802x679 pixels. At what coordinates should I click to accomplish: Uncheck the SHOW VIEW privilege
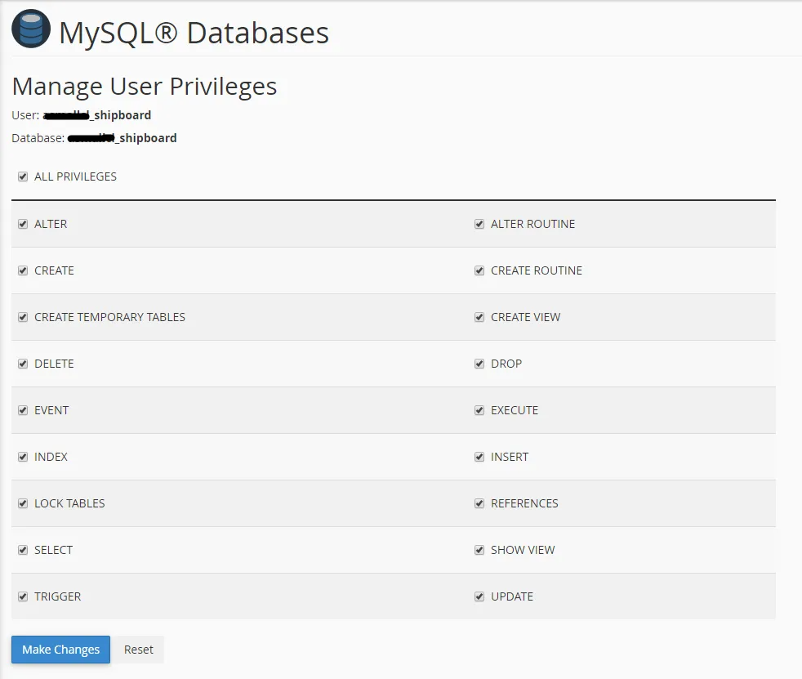479,550
